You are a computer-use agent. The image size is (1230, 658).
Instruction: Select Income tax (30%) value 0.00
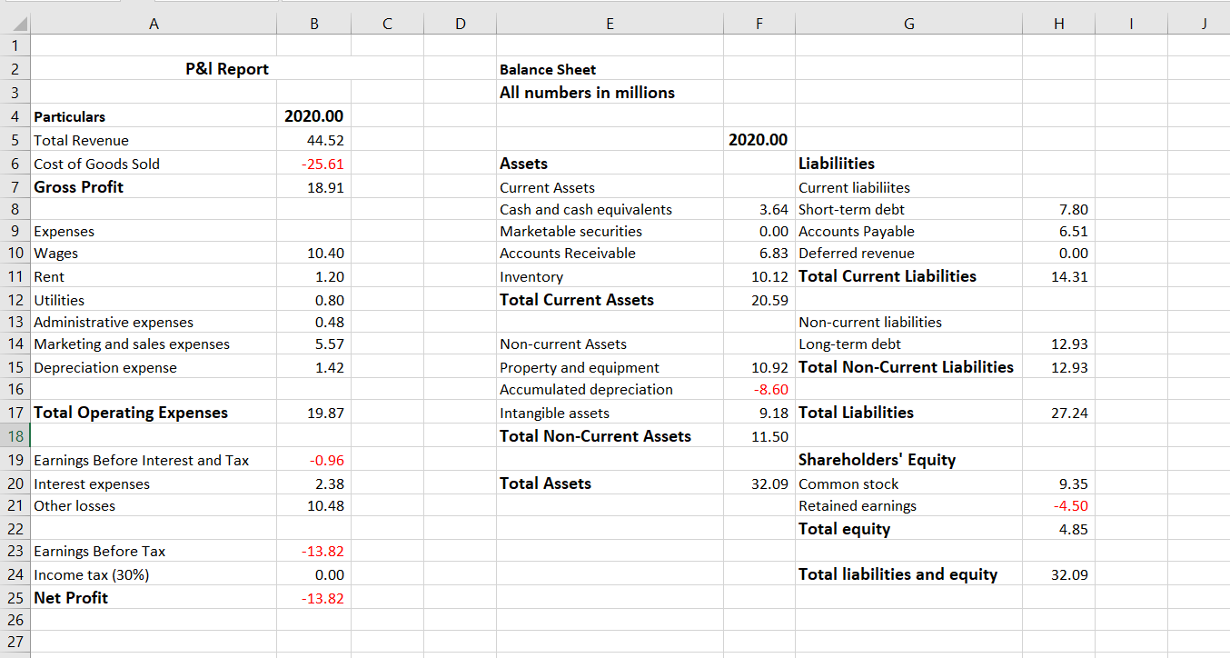coord(313,574)
